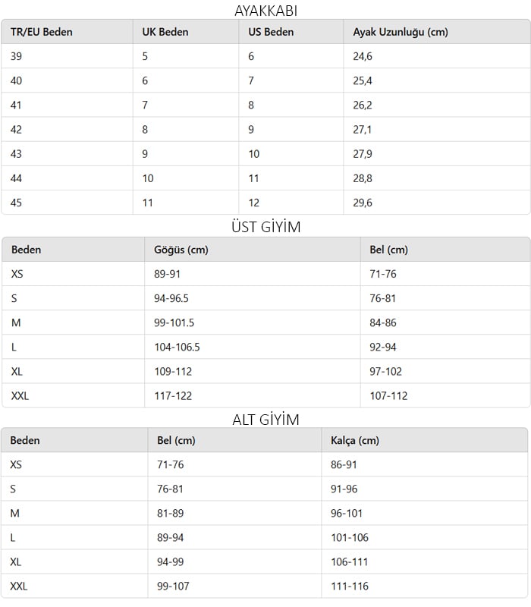Click chest value 117-122 in XXL row

[173, 395]
